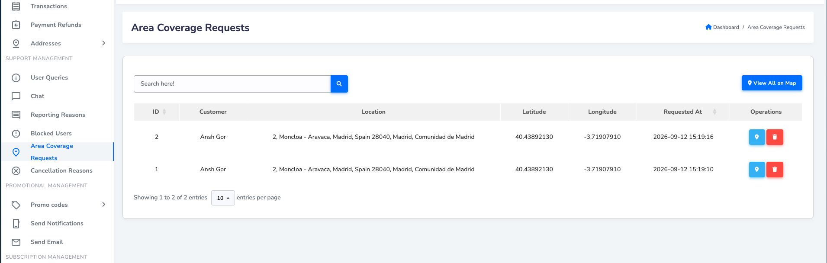827x263 pixels.
Task: Click the View All on Map button
Action: pos(772,83)
